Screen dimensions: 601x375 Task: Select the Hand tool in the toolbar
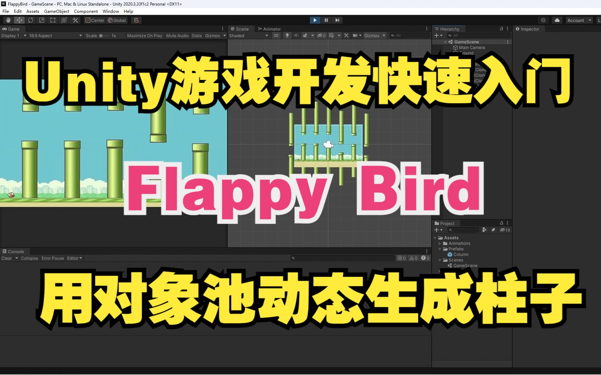click(x=8, y=20)
